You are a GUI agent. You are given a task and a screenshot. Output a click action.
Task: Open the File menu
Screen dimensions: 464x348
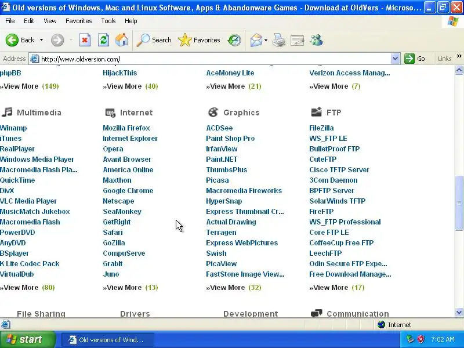click(10, 21)
